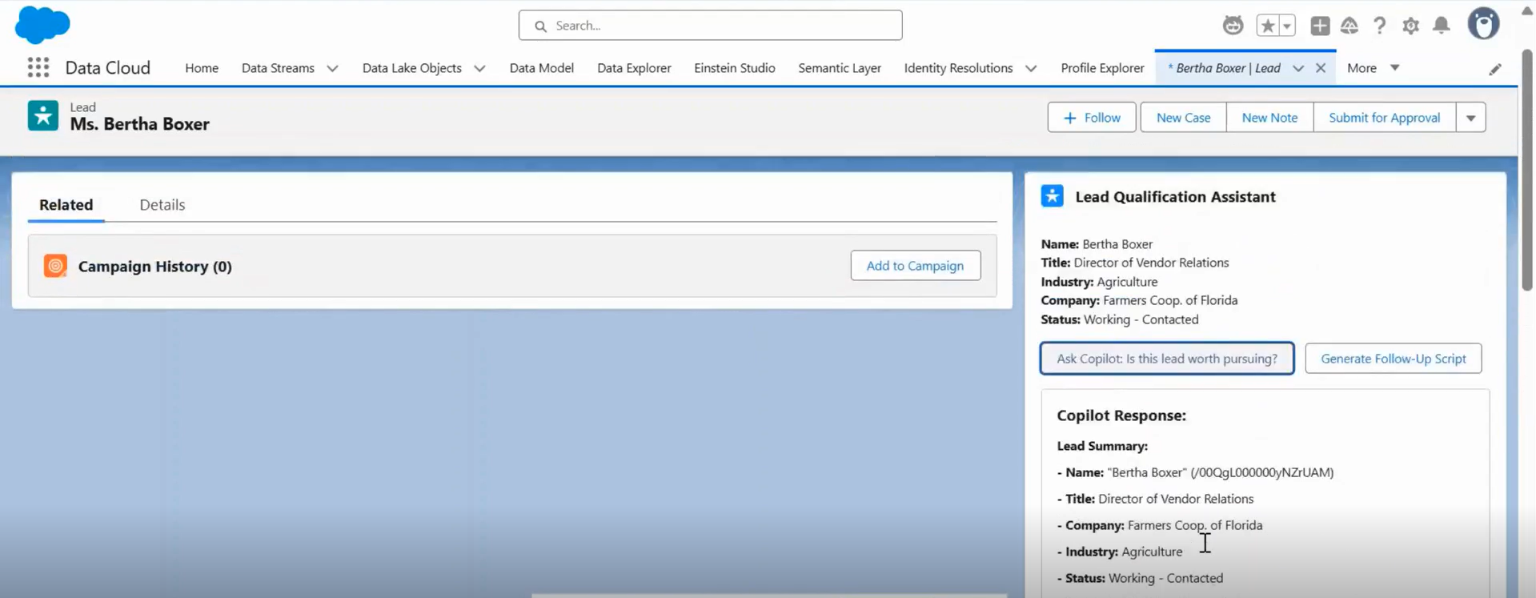This screenshot has width=1536, height=598.
Task: Click the Einstein Copilot astro icon
Action: (x=1233, y=26)
